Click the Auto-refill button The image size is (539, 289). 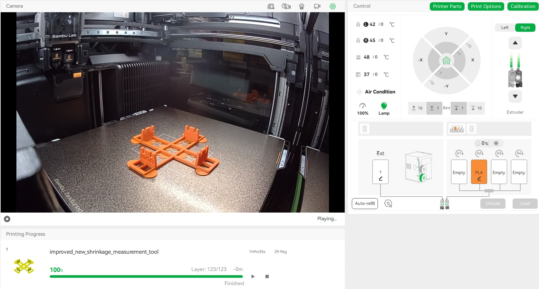pos(365,204)
